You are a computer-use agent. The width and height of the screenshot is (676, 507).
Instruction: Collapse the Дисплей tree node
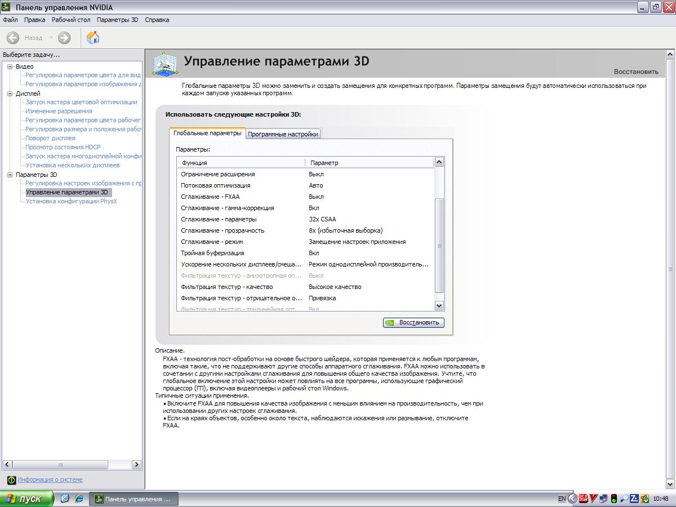10,94
